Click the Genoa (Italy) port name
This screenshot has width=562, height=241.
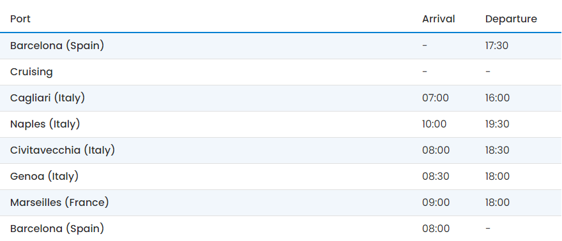(x=44, y=176)
